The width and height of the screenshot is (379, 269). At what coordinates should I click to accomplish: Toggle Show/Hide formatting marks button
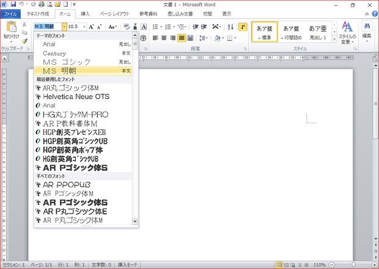[x=243, y=27]
